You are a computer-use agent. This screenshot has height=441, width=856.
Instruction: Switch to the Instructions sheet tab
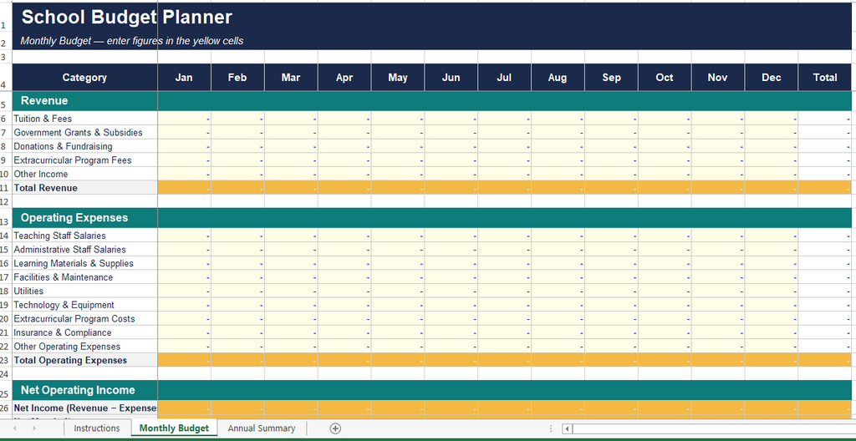tap(97, 428)
